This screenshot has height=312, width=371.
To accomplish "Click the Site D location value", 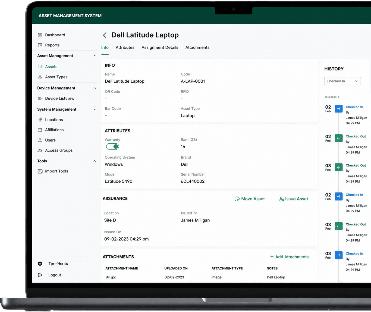I will click(110, 220).
